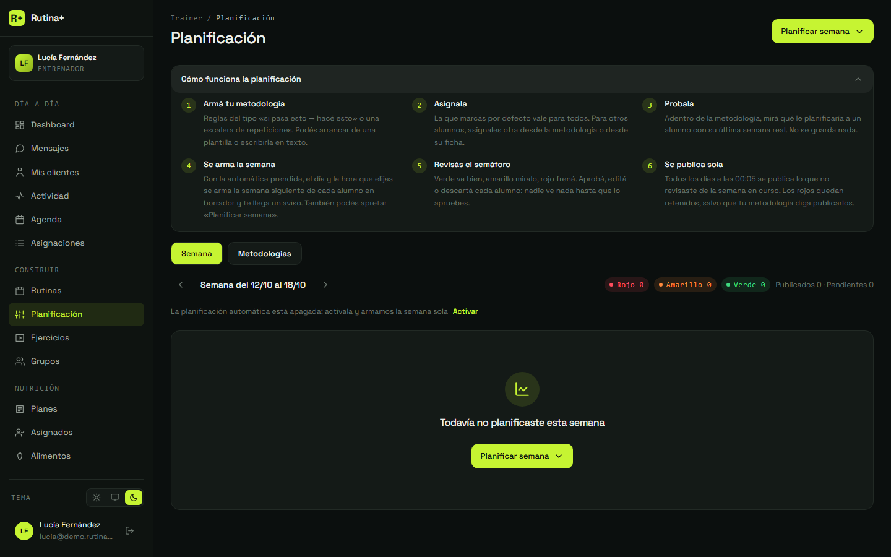Switch theme to light mode

click(97, 498)
